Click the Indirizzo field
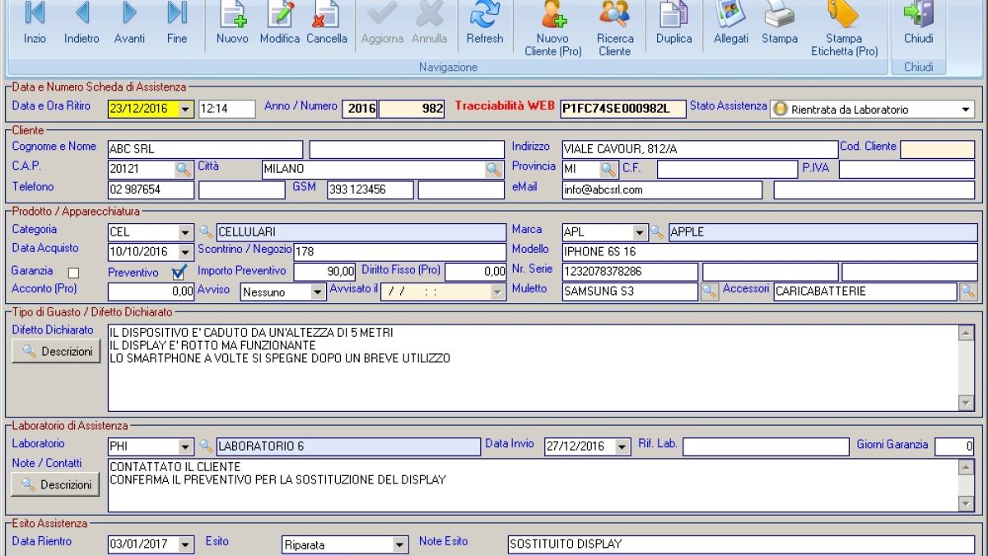Viewport: 988px width, 556px height. (x=700, y=150)
